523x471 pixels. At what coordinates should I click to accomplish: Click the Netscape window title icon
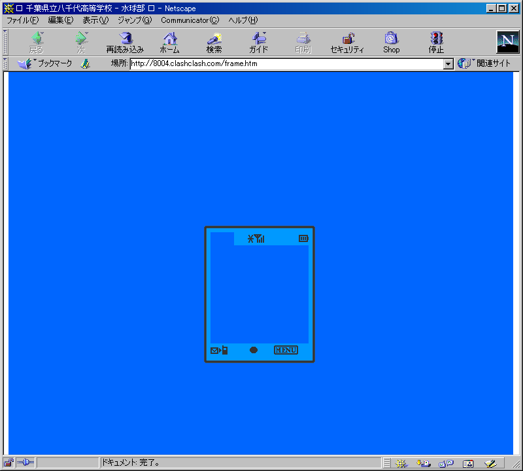8,9
